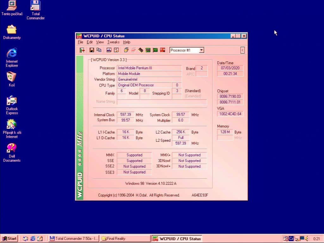
Task: Switch to Total Commander 7.50a taskbar button
Action: point(74,239)
